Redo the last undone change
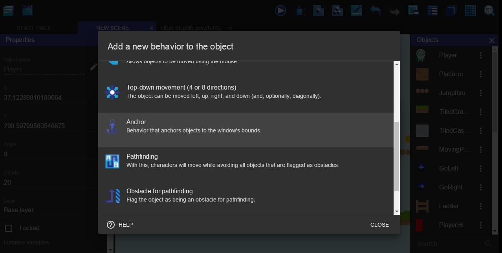Image resolution: width=502 pixels, height=253 pixels. pyautogui.click(x=394, y=11)
